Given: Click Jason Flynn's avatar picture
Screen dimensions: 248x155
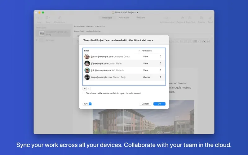Looking at the screenshot, I should (x=87, y=64).
